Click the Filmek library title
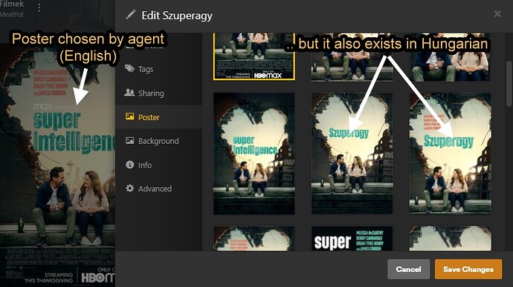Image resolution: width=513 pixels, height=287 pixels. [12, 4]
